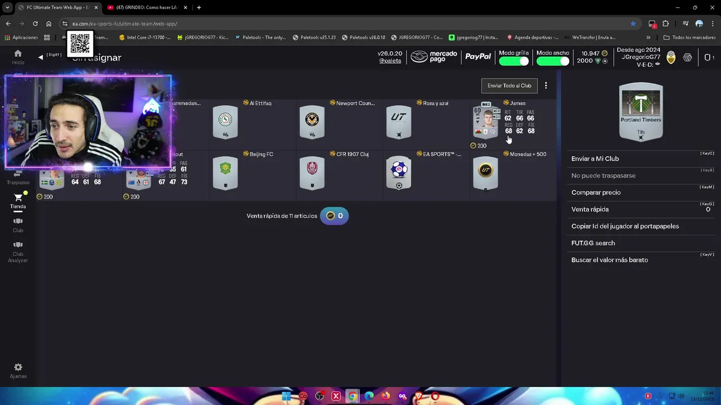
Task: Copy player Id to clipboard option
Action: [x=641, y=226]
